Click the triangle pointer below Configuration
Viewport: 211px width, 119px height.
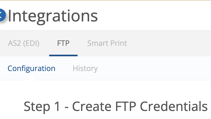coord(31,78)
